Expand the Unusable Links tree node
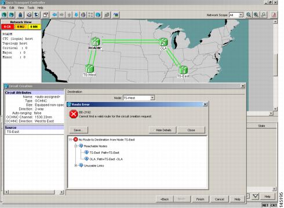284x208 pixels. pos(76,165)
